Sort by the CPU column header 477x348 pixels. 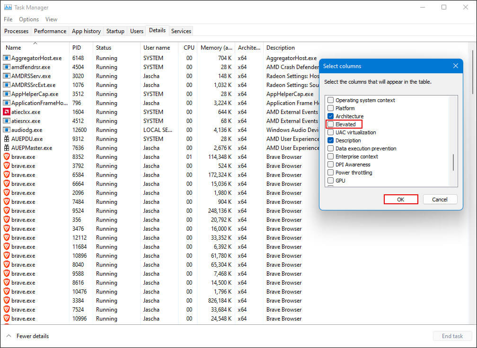189,48
